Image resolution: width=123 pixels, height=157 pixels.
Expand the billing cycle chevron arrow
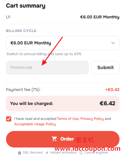click(113, 43)
